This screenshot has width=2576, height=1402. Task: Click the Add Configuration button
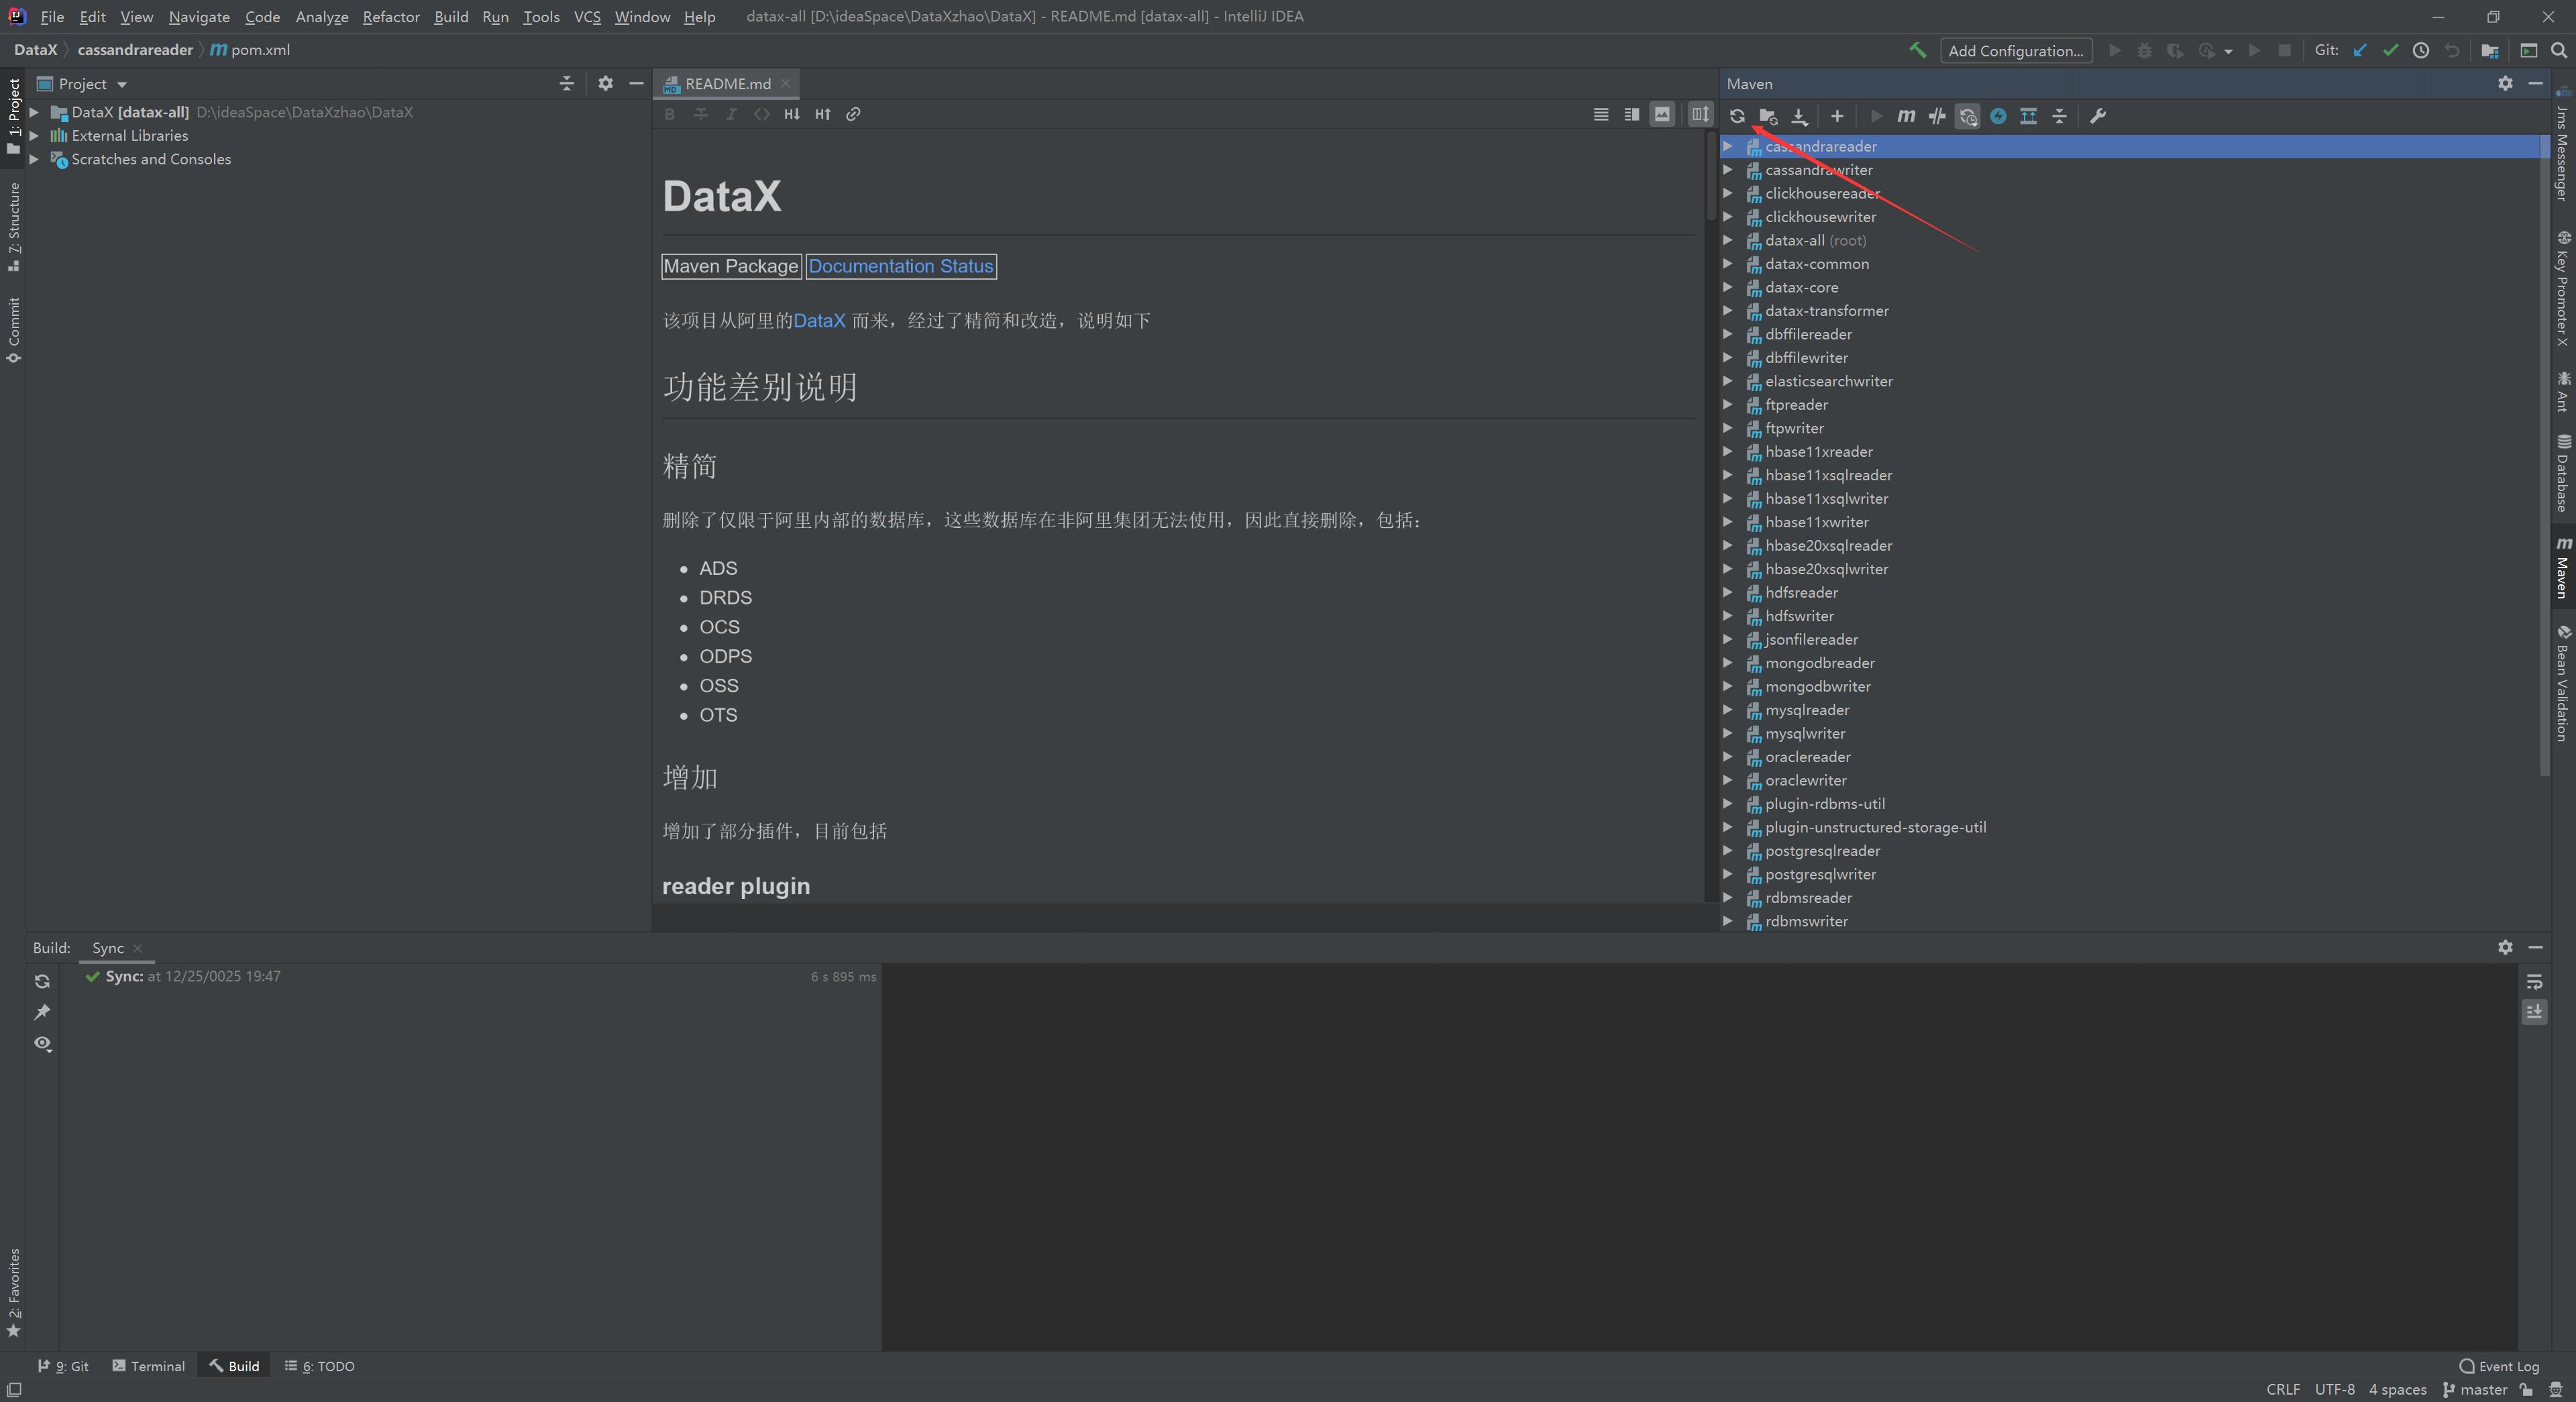(x=2015, y=50)
